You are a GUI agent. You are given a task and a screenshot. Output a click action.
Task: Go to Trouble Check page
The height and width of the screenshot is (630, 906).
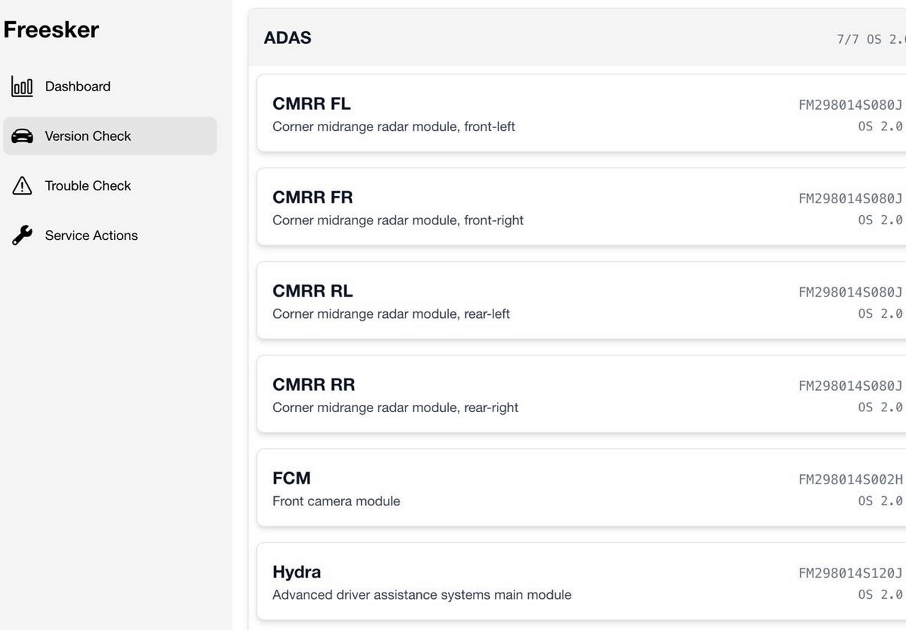tap(88, 185)
